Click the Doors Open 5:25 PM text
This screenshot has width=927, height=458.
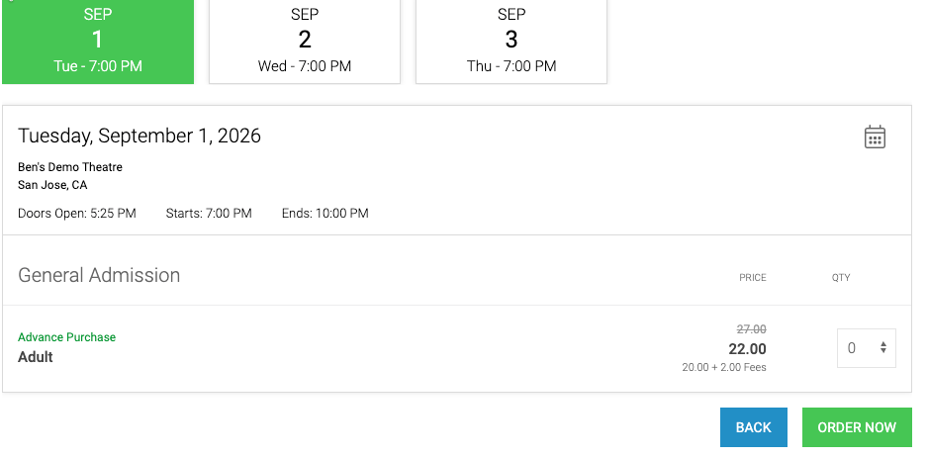click(77, 214)
